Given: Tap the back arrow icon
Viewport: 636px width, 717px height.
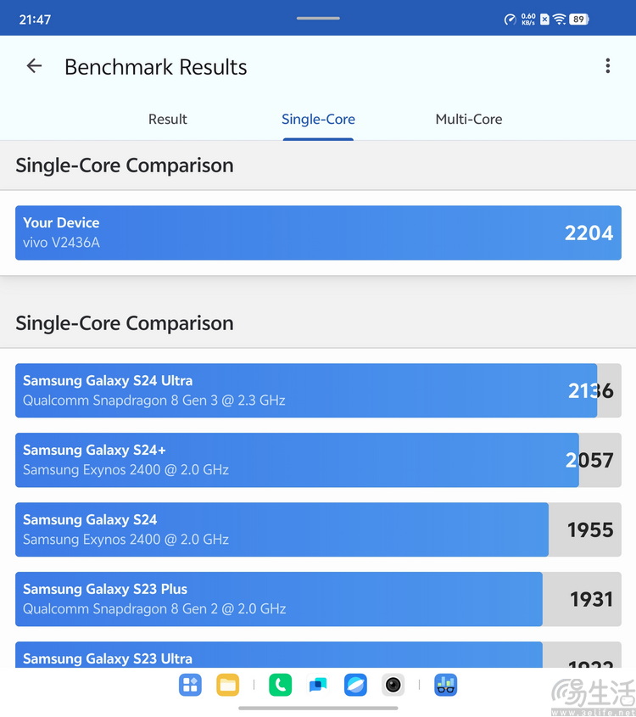Looking at the screenshot, I should (34, 66).
